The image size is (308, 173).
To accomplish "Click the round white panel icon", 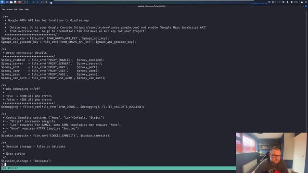I will (x=51, y=3).
